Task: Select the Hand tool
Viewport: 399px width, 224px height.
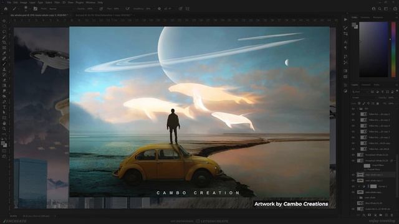Action: (x=4, y=123)
